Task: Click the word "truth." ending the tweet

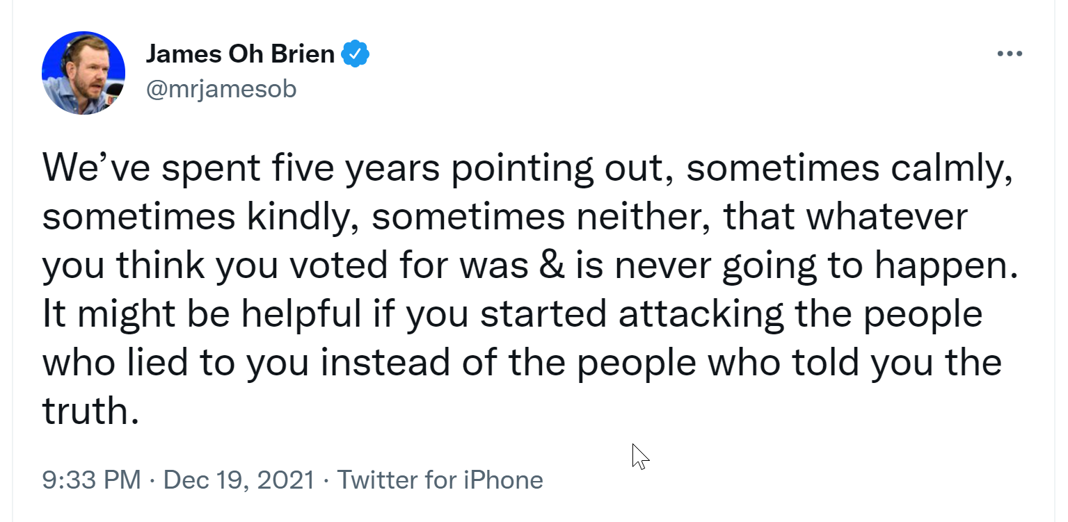Action: coord(86,411)
